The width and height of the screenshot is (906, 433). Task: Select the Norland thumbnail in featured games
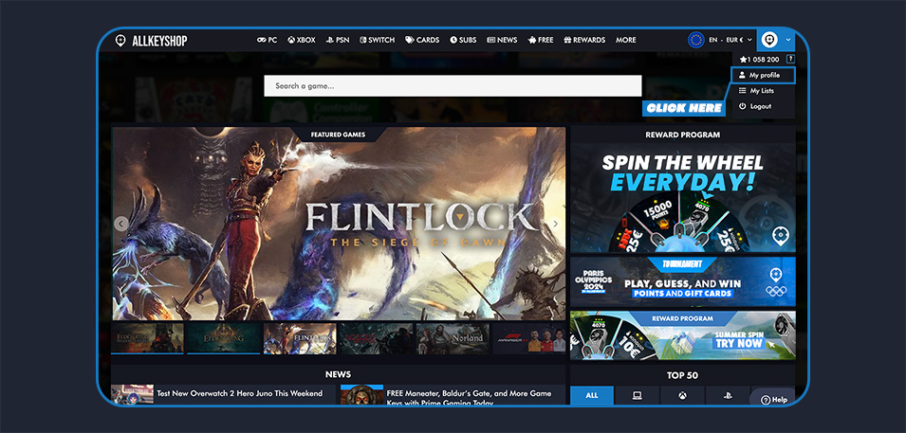[x=452, y=338]
